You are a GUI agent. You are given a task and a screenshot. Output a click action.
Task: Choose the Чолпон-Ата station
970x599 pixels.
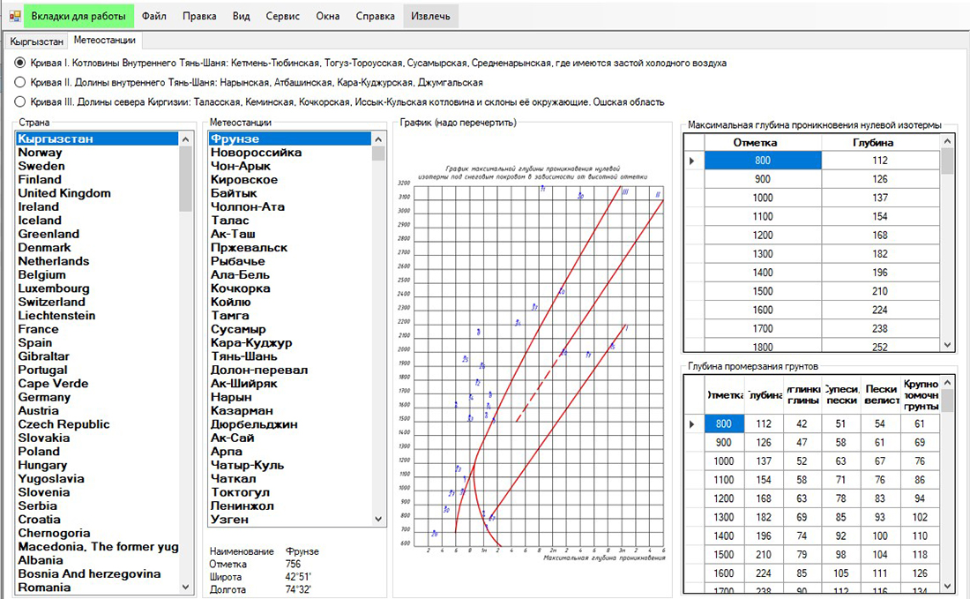(290, 206)
